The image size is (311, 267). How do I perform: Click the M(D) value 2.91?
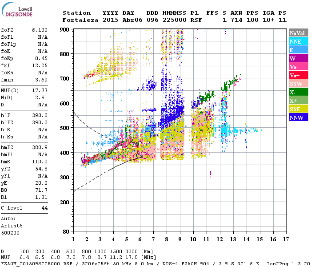point(41,98)
